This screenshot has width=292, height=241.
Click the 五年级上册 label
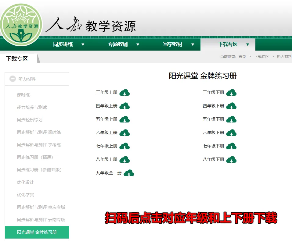[106, 119]
